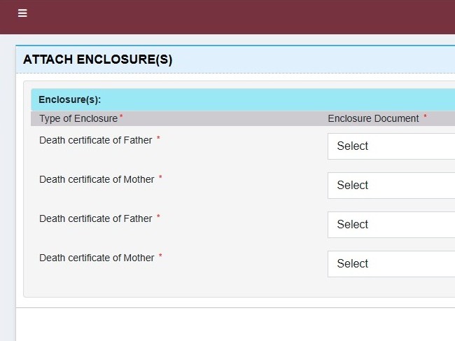Click the 'Enclosure Document' column header
The height and width of the screenshot is (341, 455).
click(373, 119)
